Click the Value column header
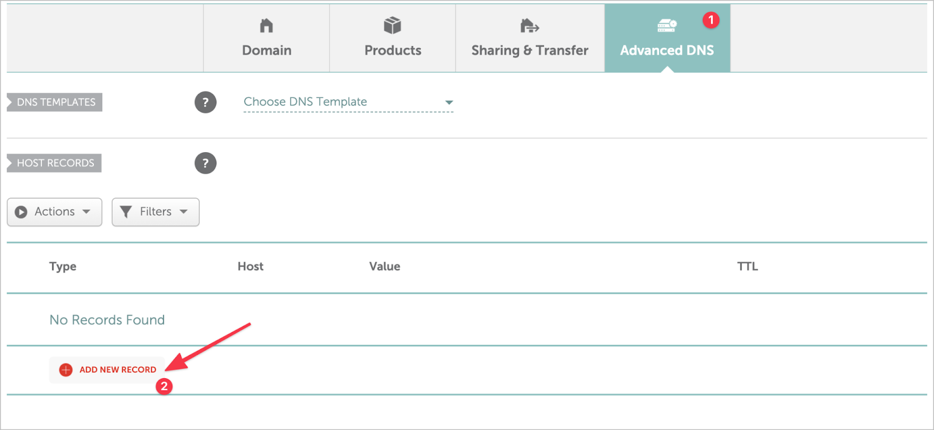Screen dimensions: 934x430 click(x=385, y=267)
